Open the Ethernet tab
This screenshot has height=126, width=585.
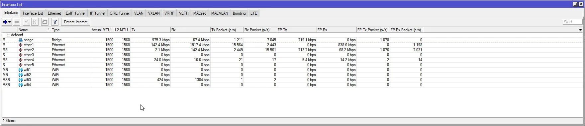(54, 13)
